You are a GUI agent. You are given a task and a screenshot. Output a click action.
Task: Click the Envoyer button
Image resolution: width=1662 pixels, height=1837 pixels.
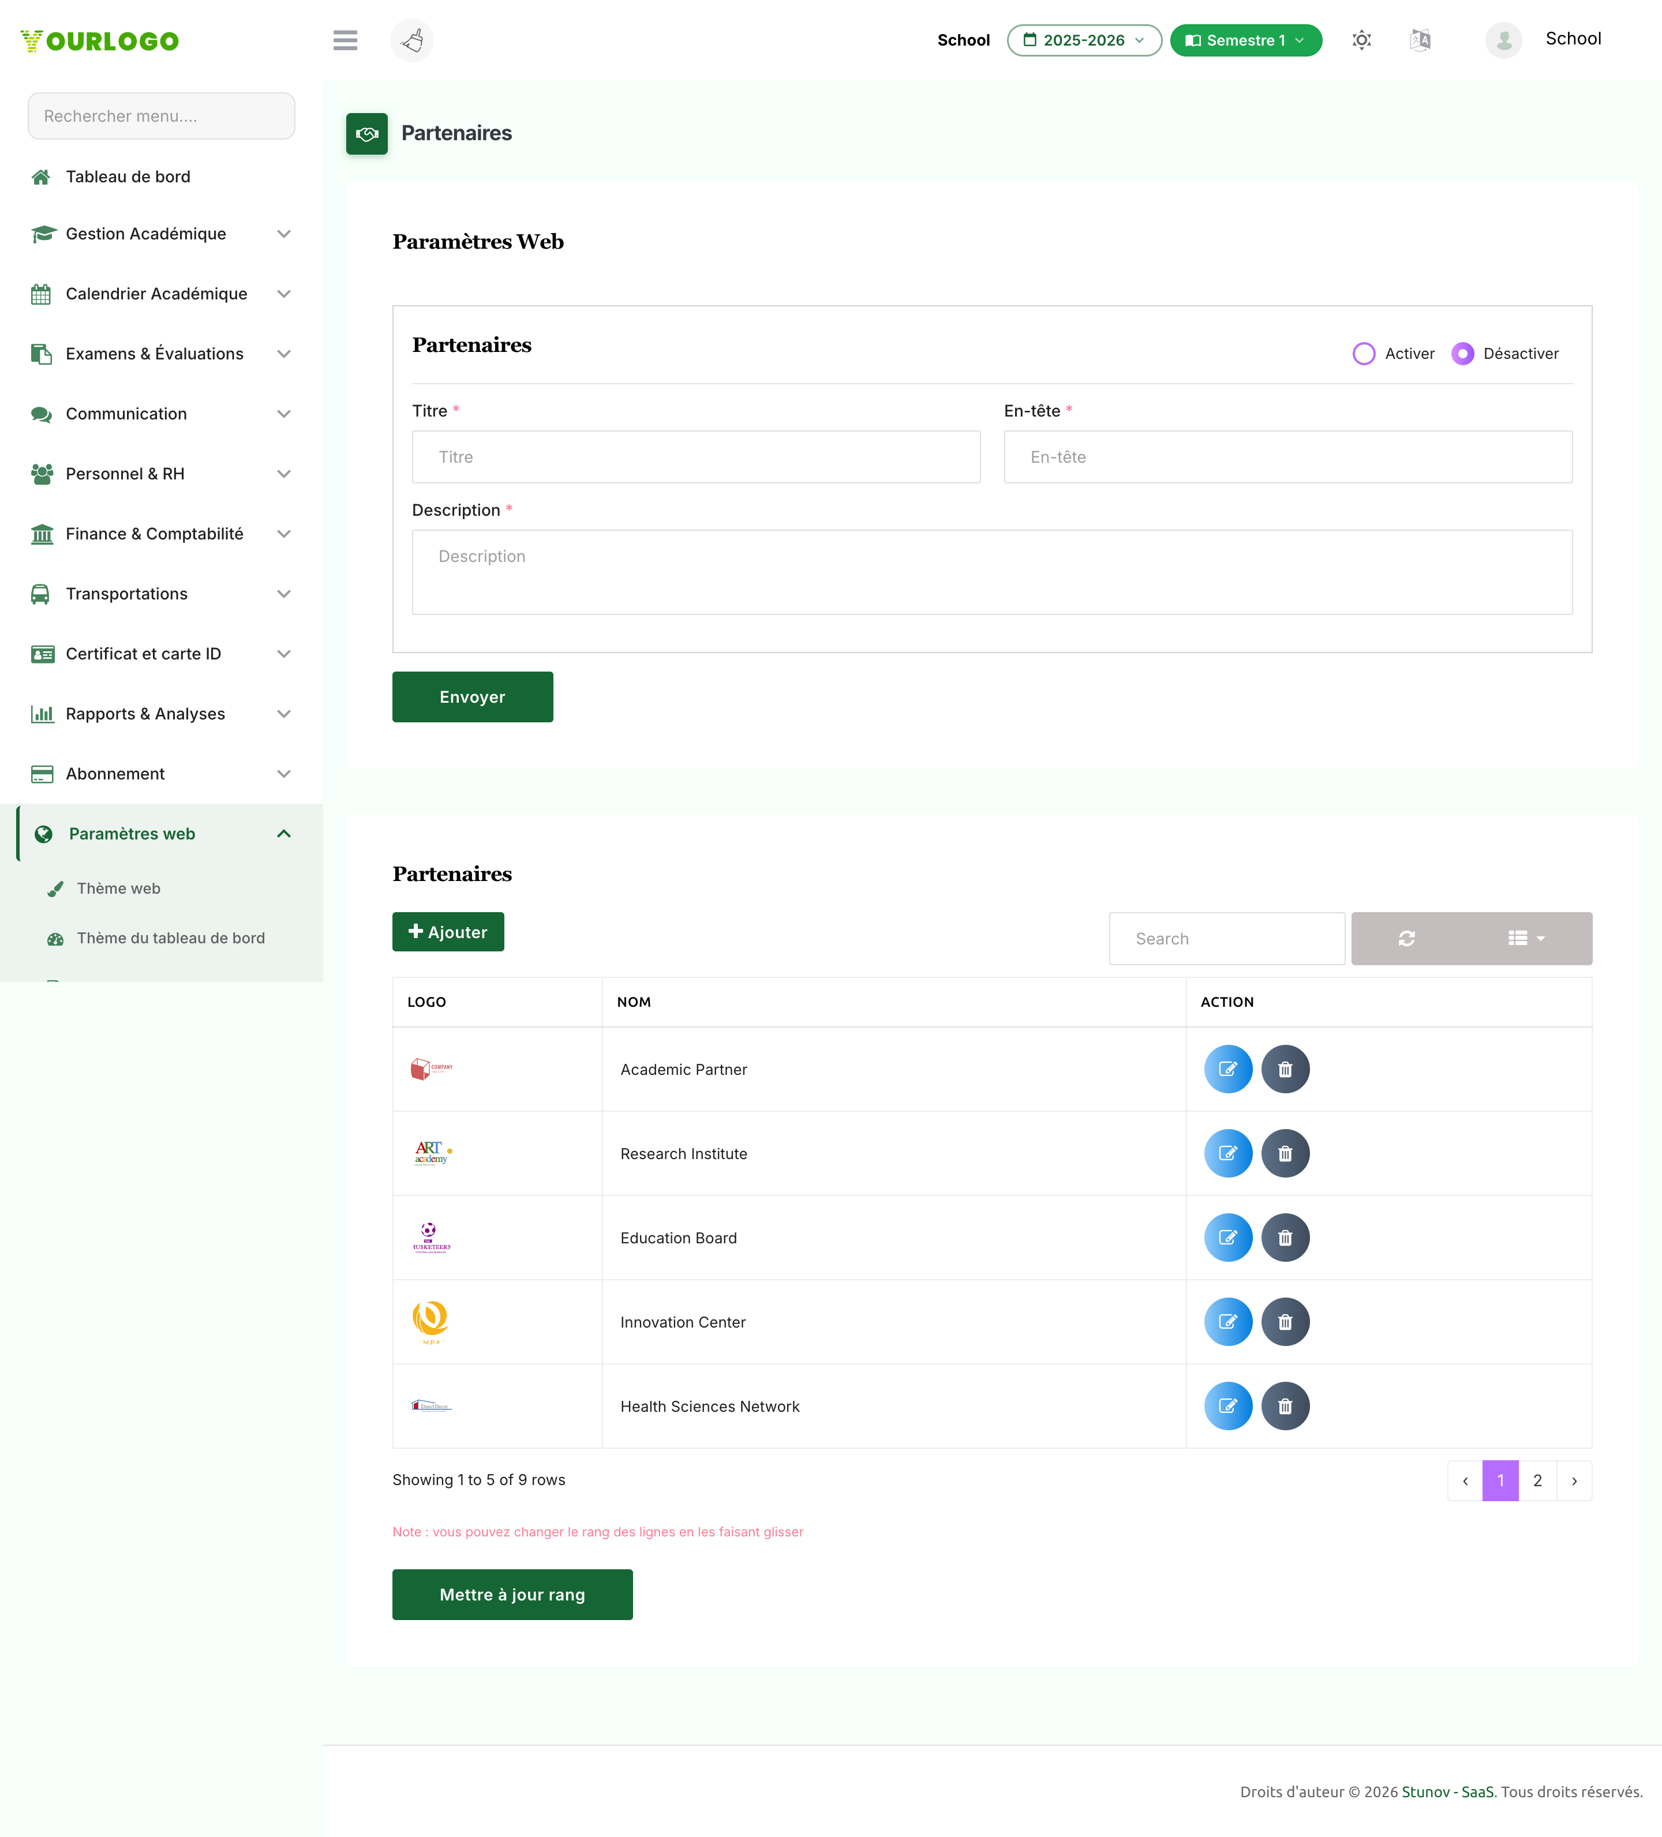[x=472, y=697]
